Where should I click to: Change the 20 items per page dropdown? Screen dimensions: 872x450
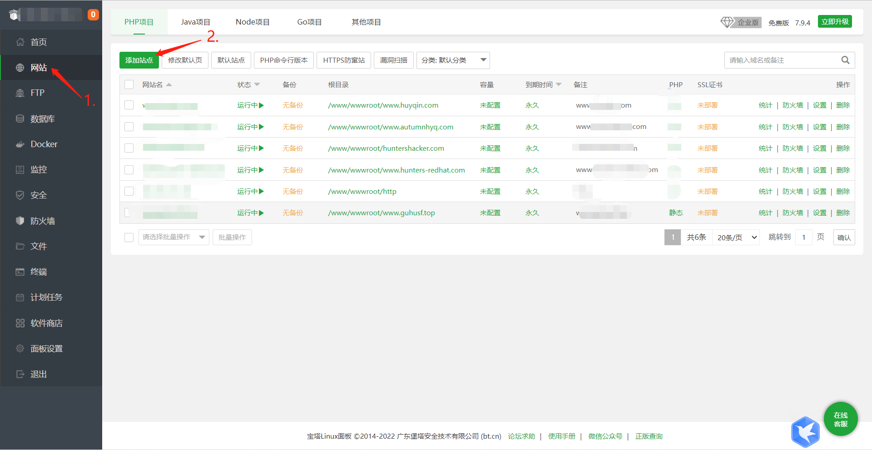pyautogui.click(x=736, y=237)
